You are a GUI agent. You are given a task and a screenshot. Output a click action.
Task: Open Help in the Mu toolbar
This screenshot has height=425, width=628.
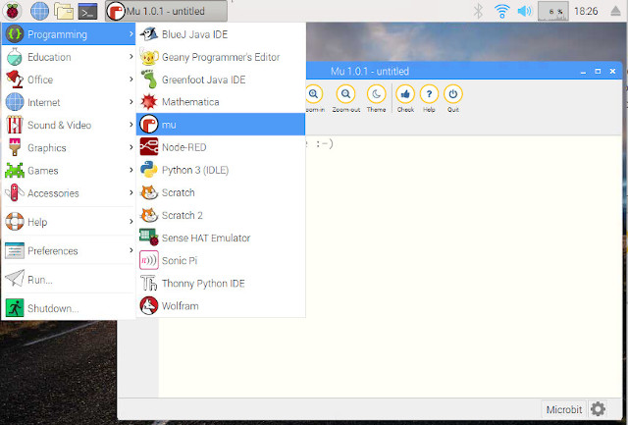[x=429, y=98]
